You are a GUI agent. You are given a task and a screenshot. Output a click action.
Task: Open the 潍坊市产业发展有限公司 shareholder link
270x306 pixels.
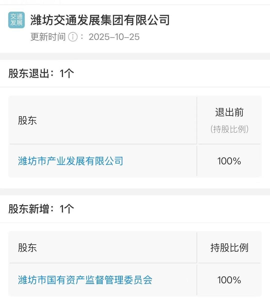coord(70,161)
